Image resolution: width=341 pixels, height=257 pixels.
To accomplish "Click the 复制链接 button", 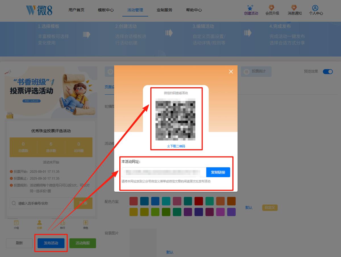I will (218, 172).
